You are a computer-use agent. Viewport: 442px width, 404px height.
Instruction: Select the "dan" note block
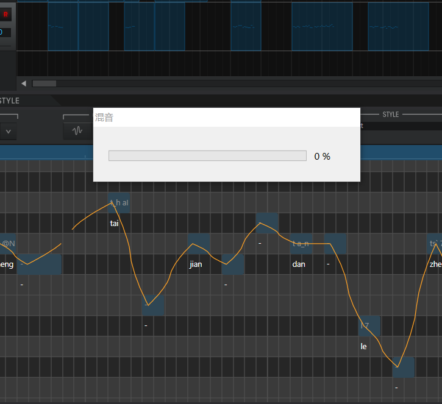click(x=301, y=243)
